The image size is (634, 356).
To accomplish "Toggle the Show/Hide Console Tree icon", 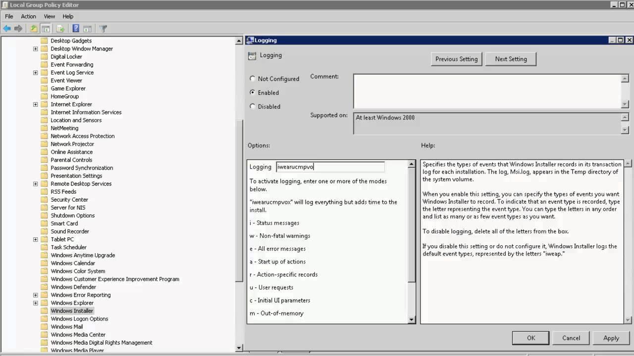I will [46, 29].
